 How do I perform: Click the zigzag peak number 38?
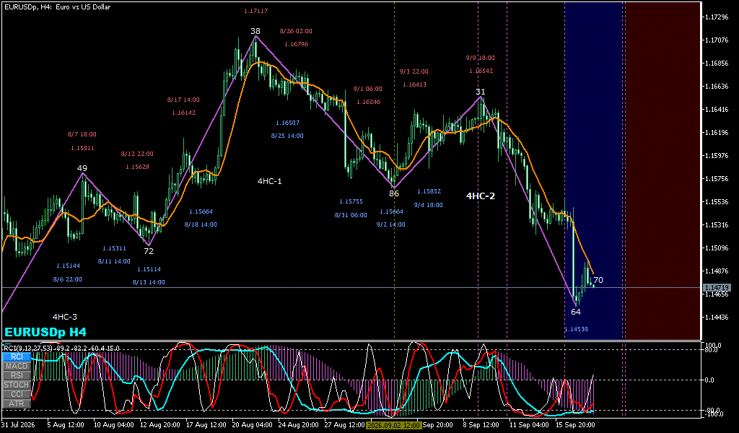coord(255,31)
